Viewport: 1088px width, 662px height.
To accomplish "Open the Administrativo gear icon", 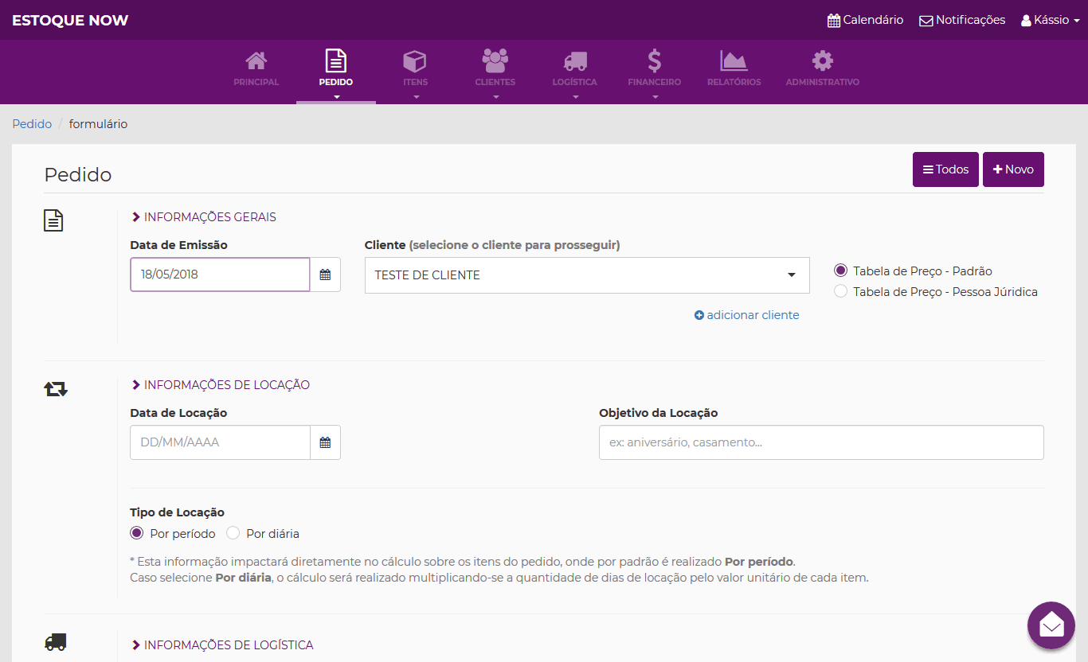I will coord(823,61).
